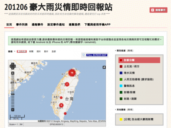Image resolution: width=171 pixels, height=128 pixels.
Task: Open the 連繫我們 navigation tab
Action: click(x=75, y=25)
